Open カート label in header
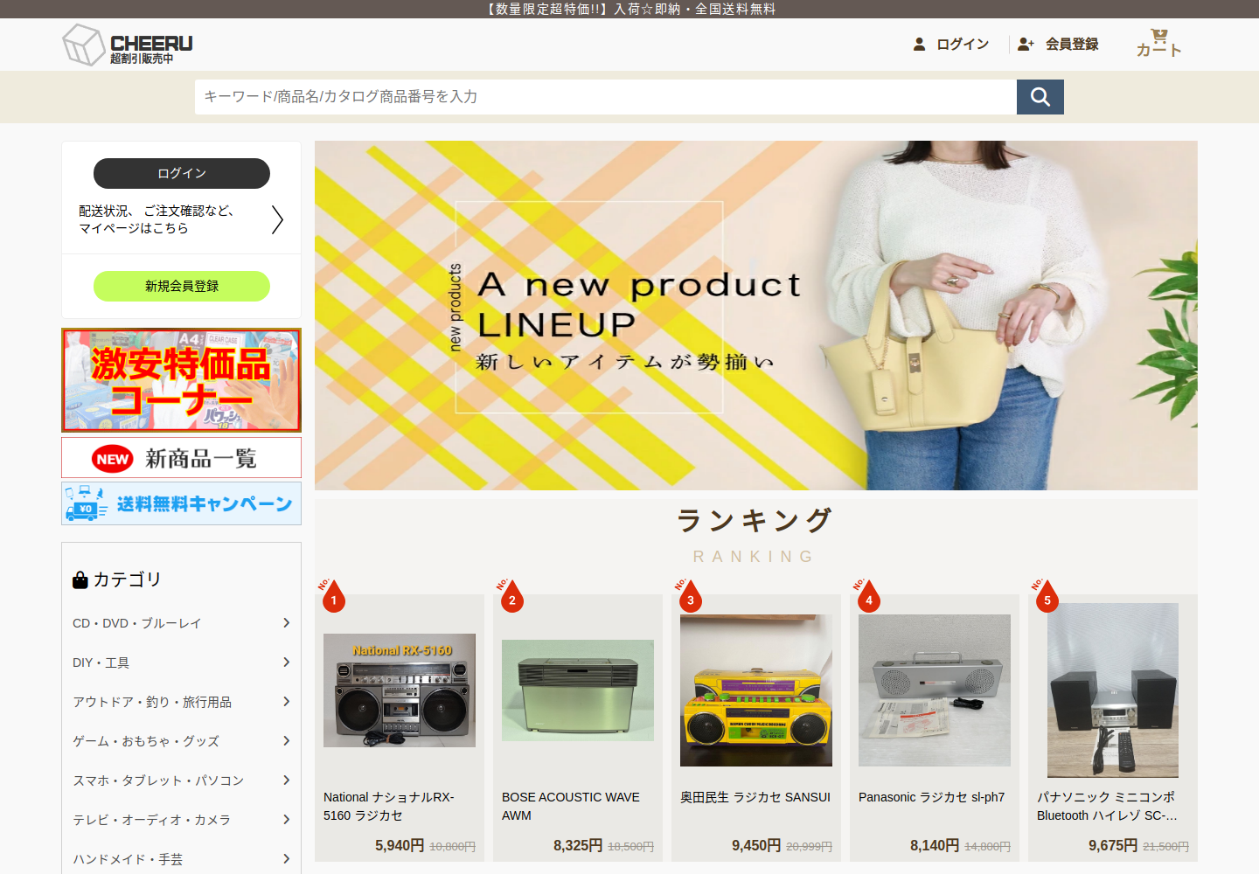 pos(1159,51)
